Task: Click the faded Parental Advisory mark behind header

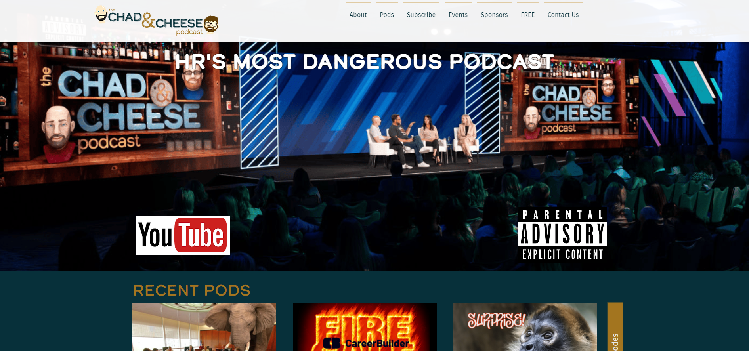Action: click(64, 28)
